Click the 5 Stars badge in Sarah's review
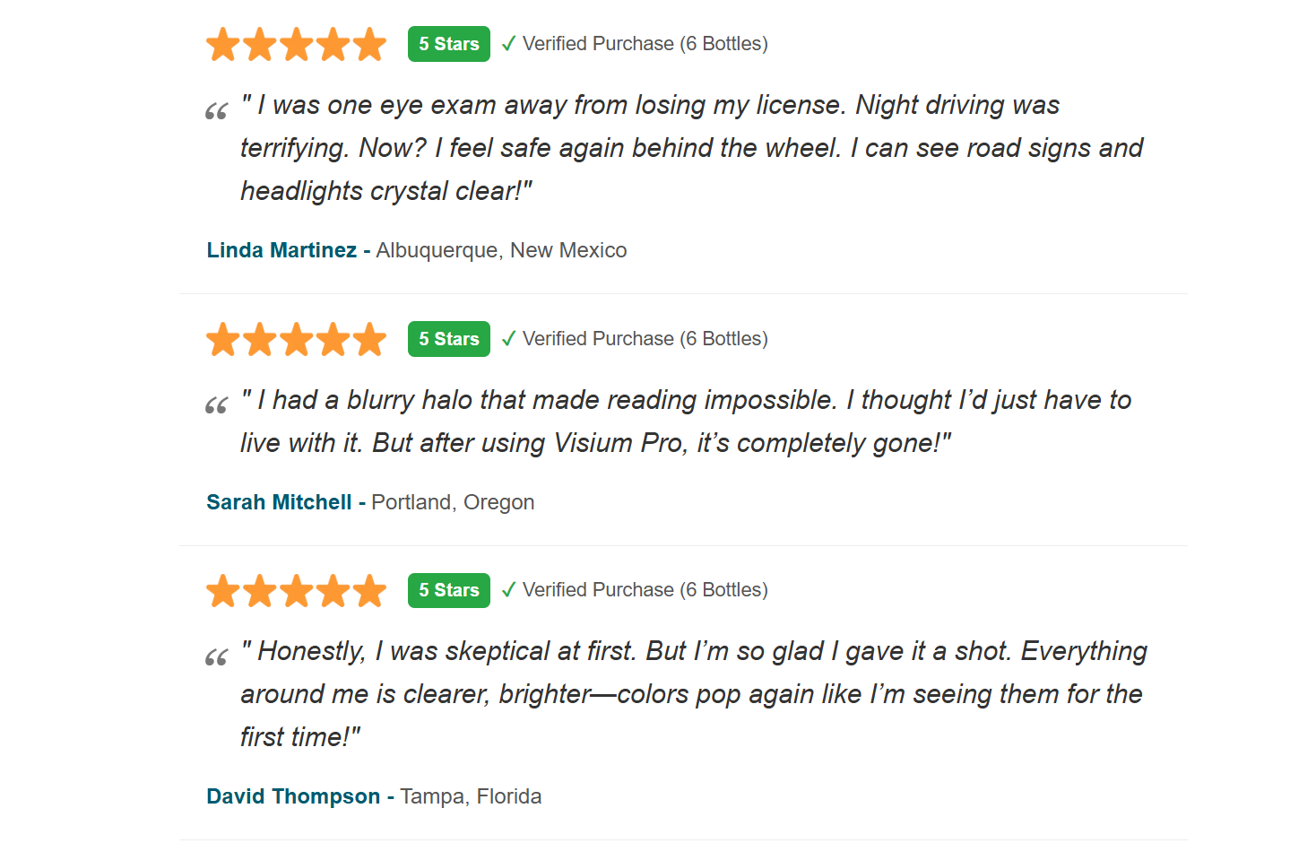The width and height of the screenshot is (1316, 843). 449,339
